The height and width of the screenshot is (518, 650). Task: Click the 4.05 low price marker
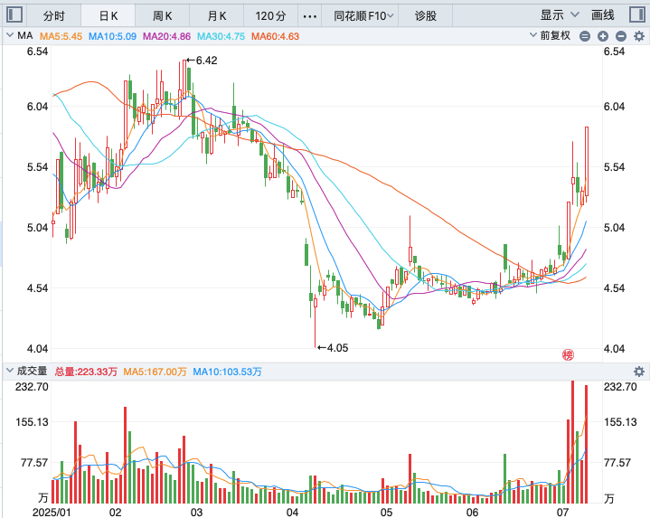(333, 348)
